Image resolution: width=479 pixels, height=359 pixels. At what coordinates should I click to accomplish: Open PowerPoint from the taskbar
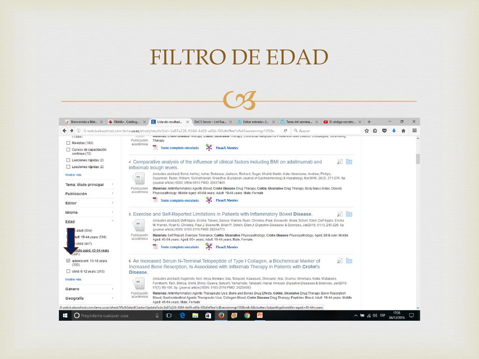[x=260, y=316]
